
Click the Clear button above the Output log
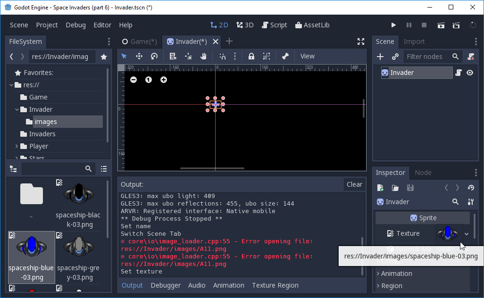pyautogui.click(x=354, y=184)
